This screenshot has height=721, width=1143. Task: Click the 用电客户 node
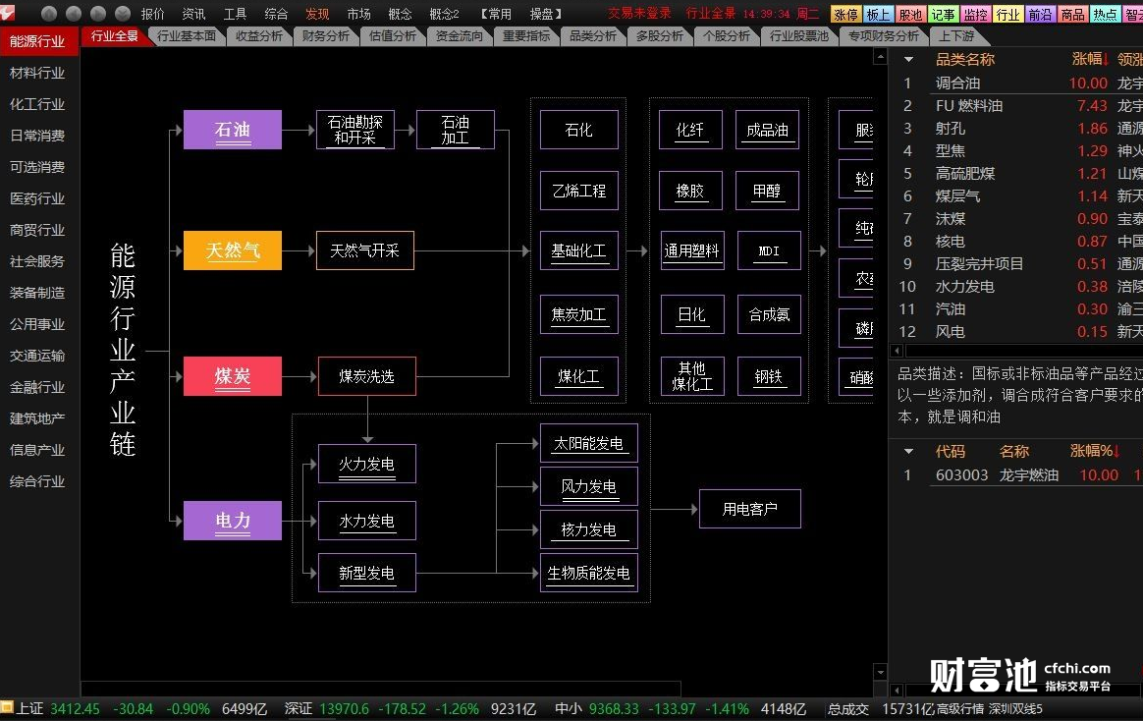[x=750, y=509]
